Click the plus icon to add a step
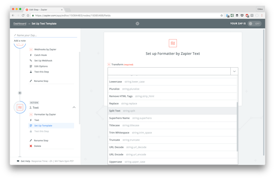 (x=20, y=93)
